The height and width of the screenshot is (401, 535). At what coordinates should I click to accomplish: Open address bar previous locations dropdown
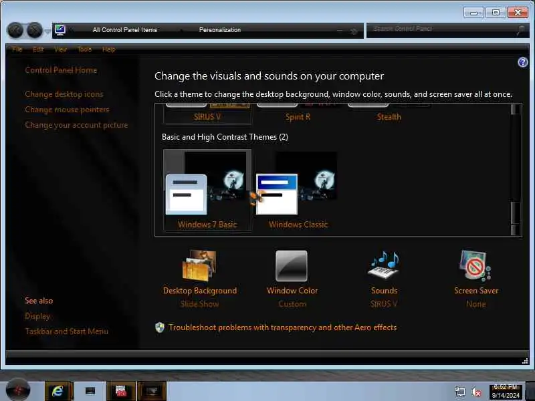point(340,31)
